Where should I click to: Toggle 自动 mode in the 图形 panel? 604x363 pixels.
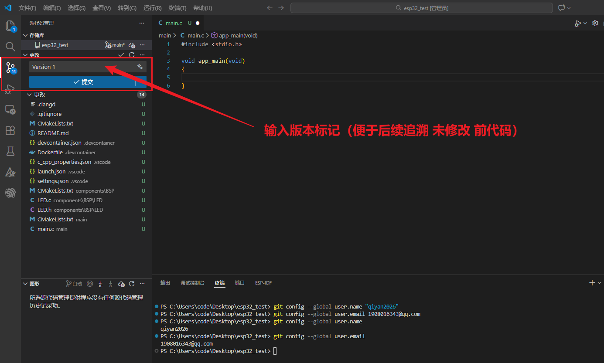pyautogui.click(x=74, y=283)
